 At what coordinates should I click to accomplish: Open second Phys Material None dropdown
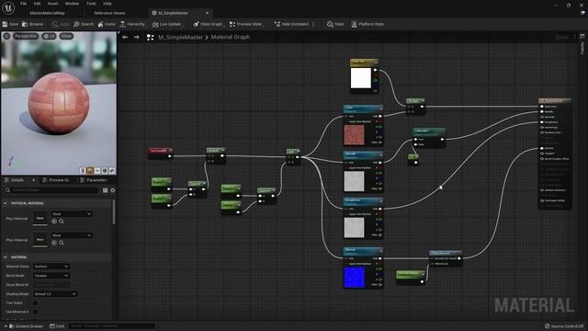(72, 235)
